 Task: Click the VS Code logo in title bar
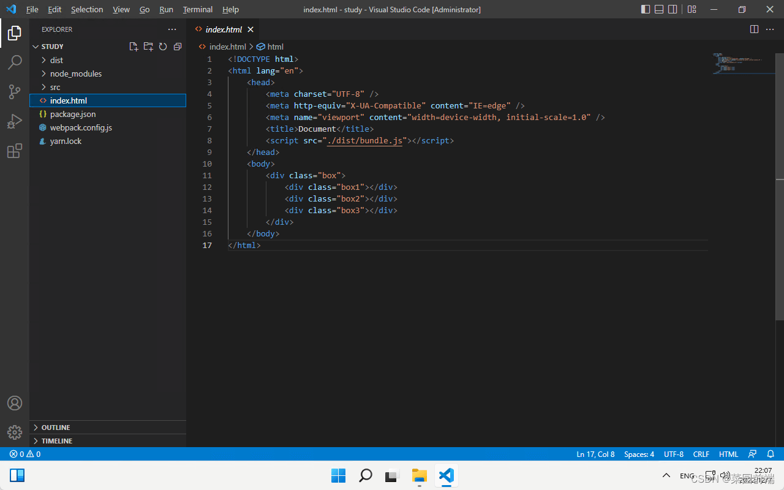[x=11, y=9]
